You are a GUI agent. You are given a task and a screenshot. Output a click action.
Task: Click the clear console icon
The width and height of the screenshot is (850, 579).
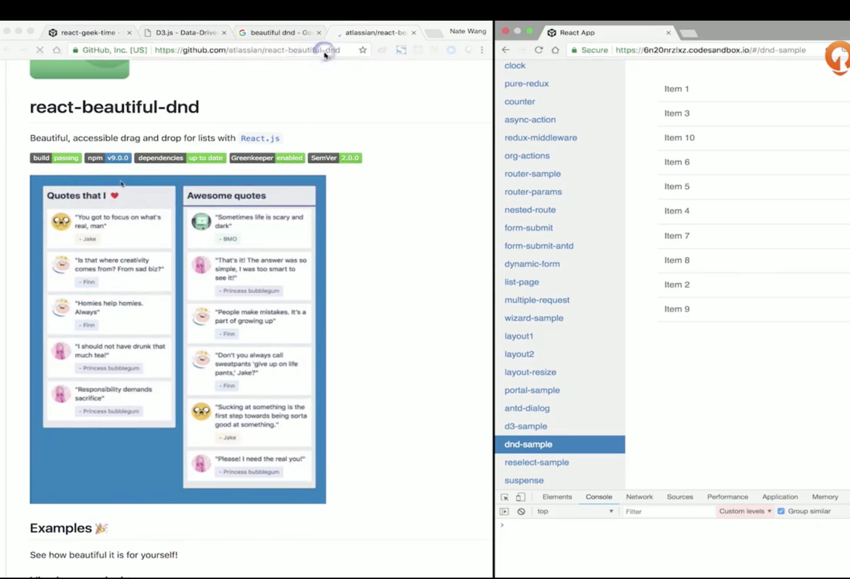coord(521,511)
